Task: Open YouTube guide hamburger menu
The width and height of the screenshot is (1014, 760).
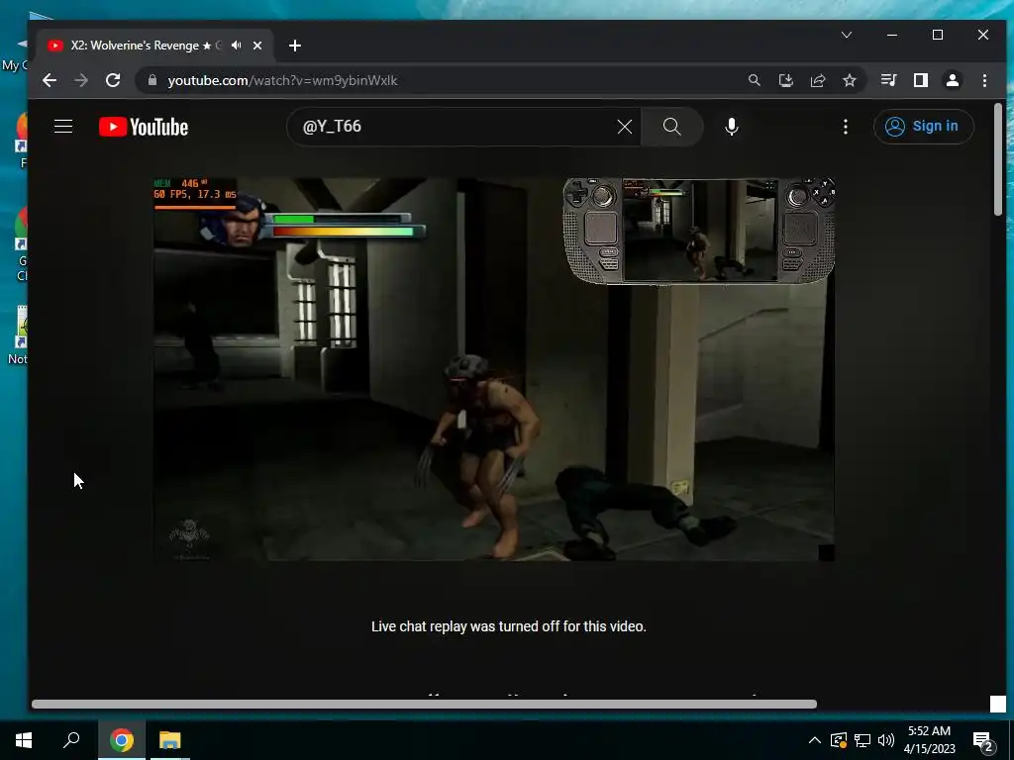Action: click(x=63, y=126)
